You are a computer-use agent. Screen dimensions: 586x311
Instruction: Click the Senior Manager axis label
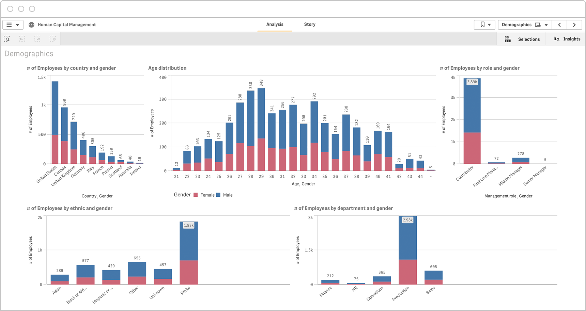(535, 176)
